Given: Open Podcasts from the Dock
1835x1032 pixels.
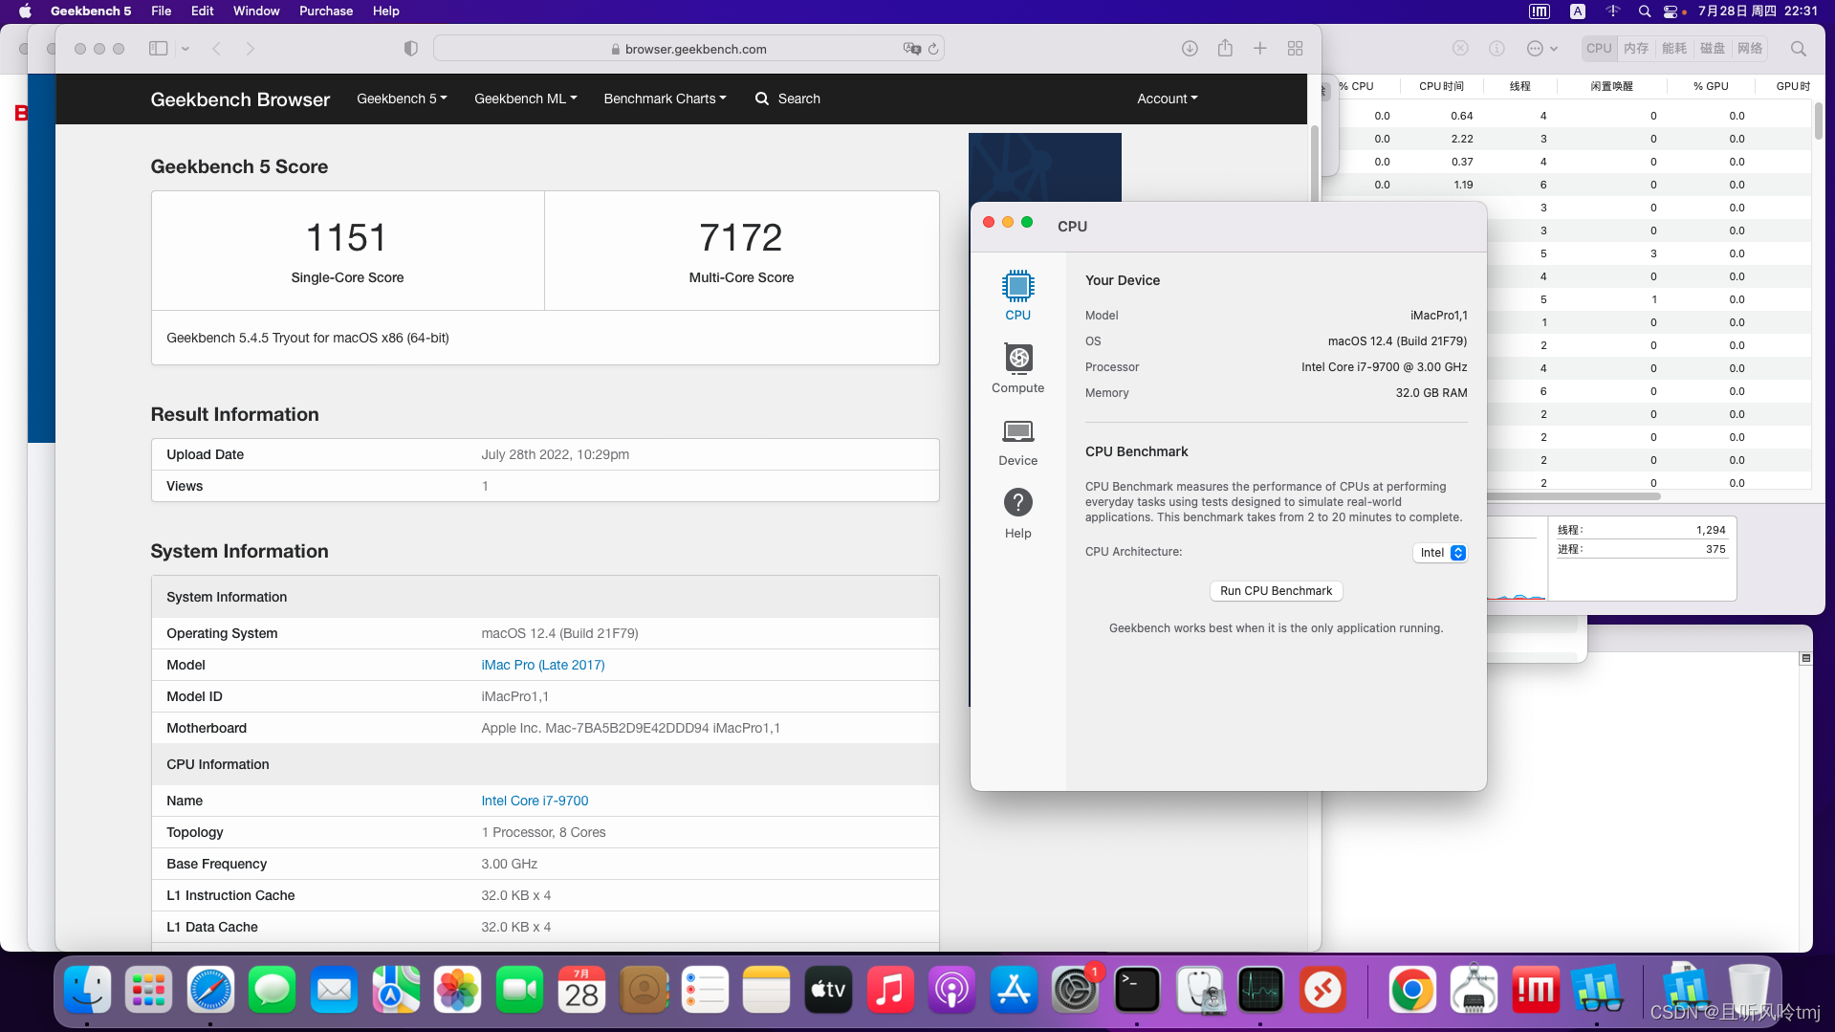Looking at the screenshot, I should pyautogui.click(x=952, y=990).
